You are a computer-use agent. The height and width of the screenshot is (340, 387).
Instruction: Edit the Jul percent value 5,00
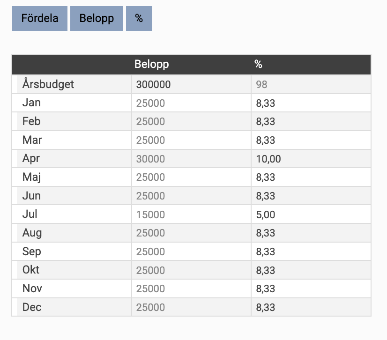pyautogui.click(x=311, y=214)
